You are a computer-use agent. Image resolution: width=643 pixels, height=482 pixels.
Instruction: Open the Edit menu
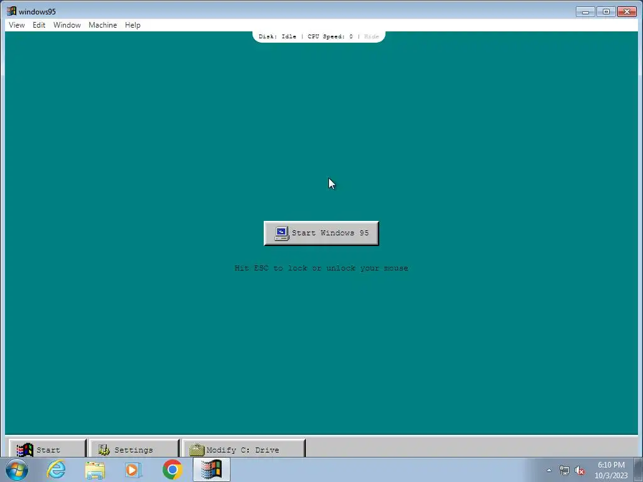39,25
